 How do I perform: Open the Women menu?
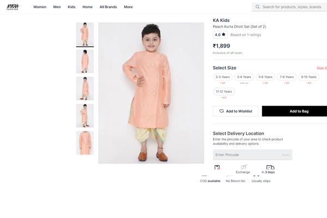pos(40,7)
